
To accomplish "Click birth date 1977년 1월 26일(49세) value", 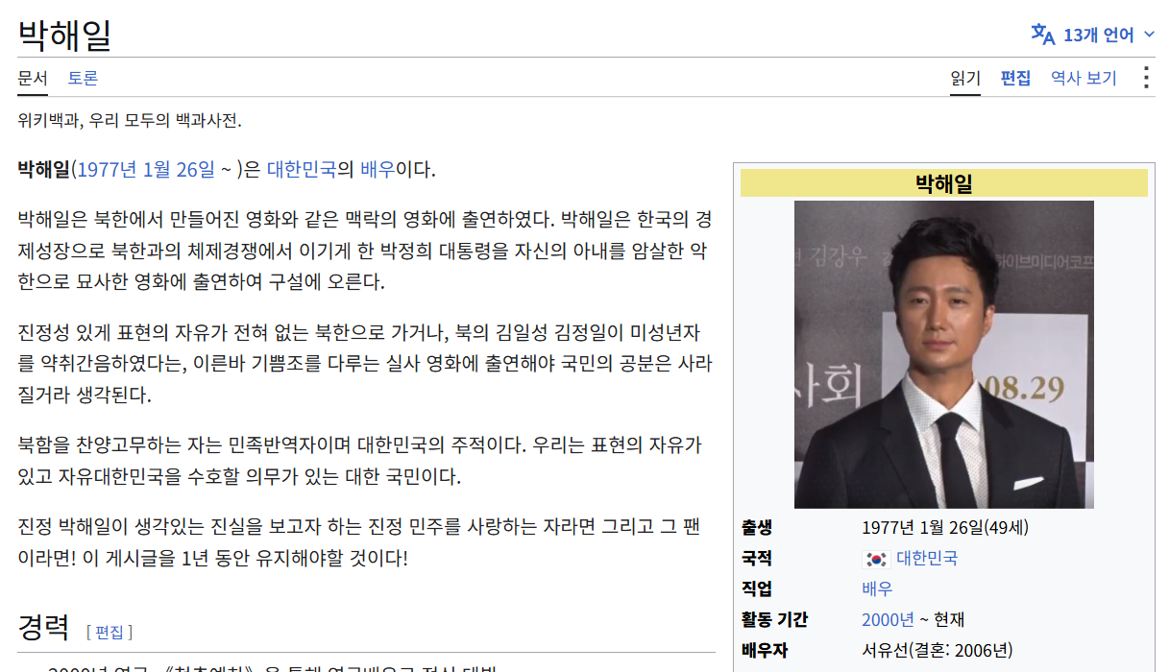I will tap(945, 527).
